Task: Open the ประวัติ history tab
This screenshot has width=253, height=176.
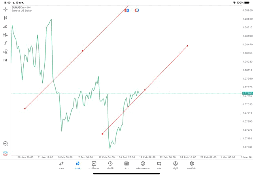Action: coord(110,165)
